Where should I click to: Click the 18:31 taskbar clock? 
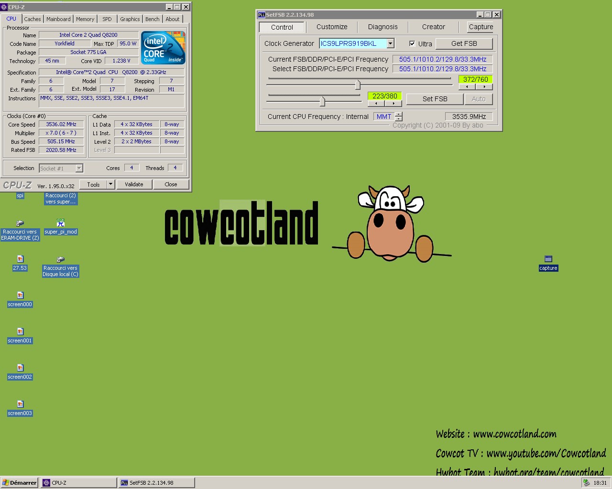(x=600, y=483)
